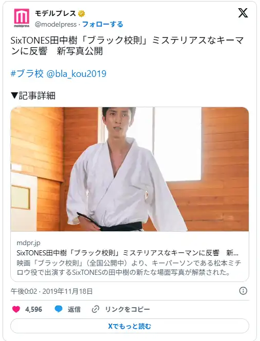This screenshot has width=260, height=341.
Task: Open the モデルプレス account name
Action: pos(55,13)
